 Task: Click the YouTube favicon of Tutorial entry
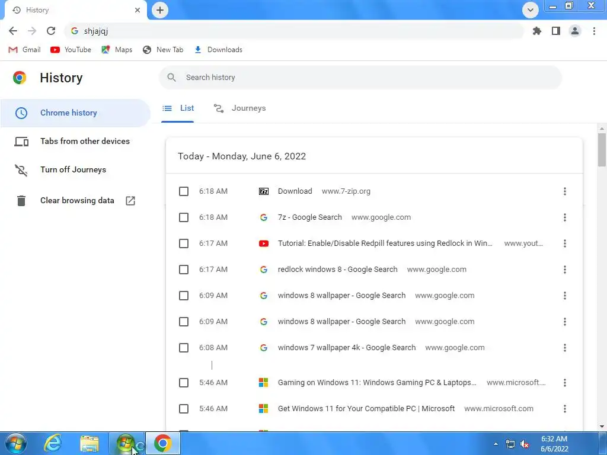264,243
